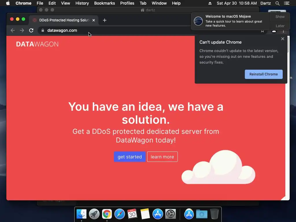Open System Preferences from the Dock
This screenshot has height=222, width=296.
click(x=171, y=214)
